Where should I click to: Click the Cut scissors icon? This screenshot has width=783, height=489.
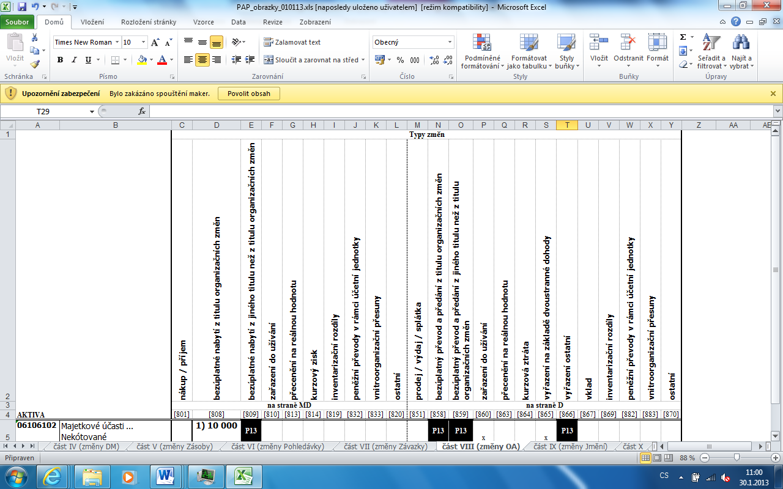35,38
